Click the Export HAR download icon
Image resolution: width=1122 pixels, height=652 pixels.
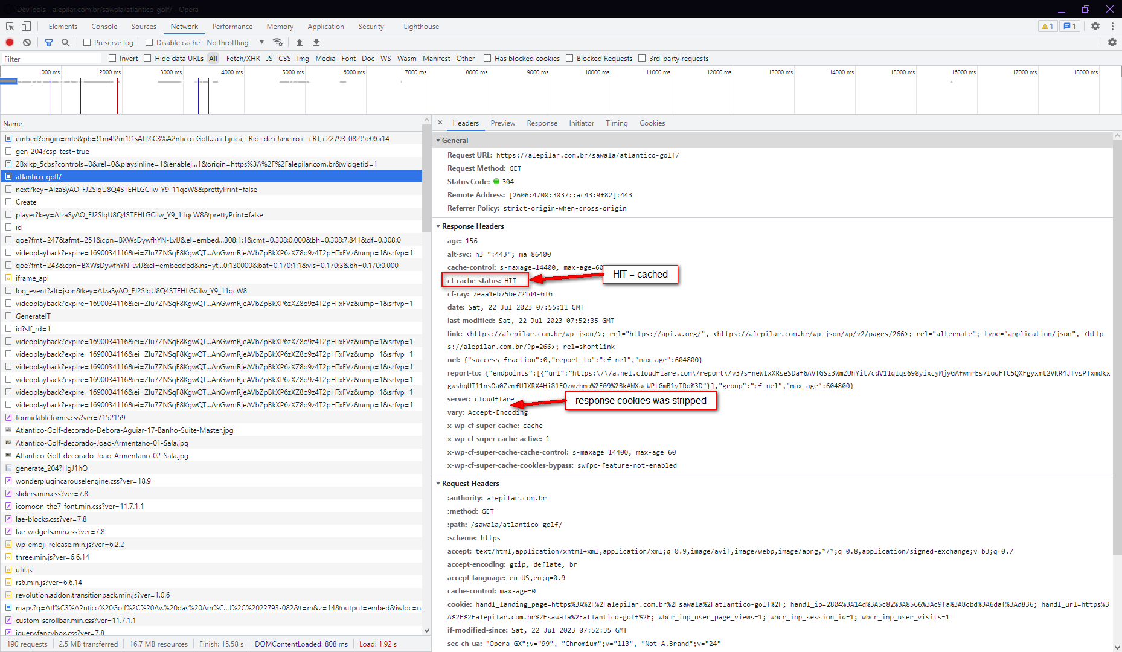(x=316, y=42)
